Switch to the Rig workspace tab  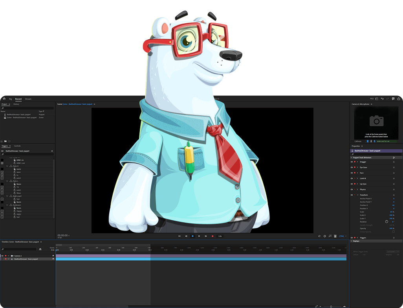pyautogui.click(x=11, y=99)
